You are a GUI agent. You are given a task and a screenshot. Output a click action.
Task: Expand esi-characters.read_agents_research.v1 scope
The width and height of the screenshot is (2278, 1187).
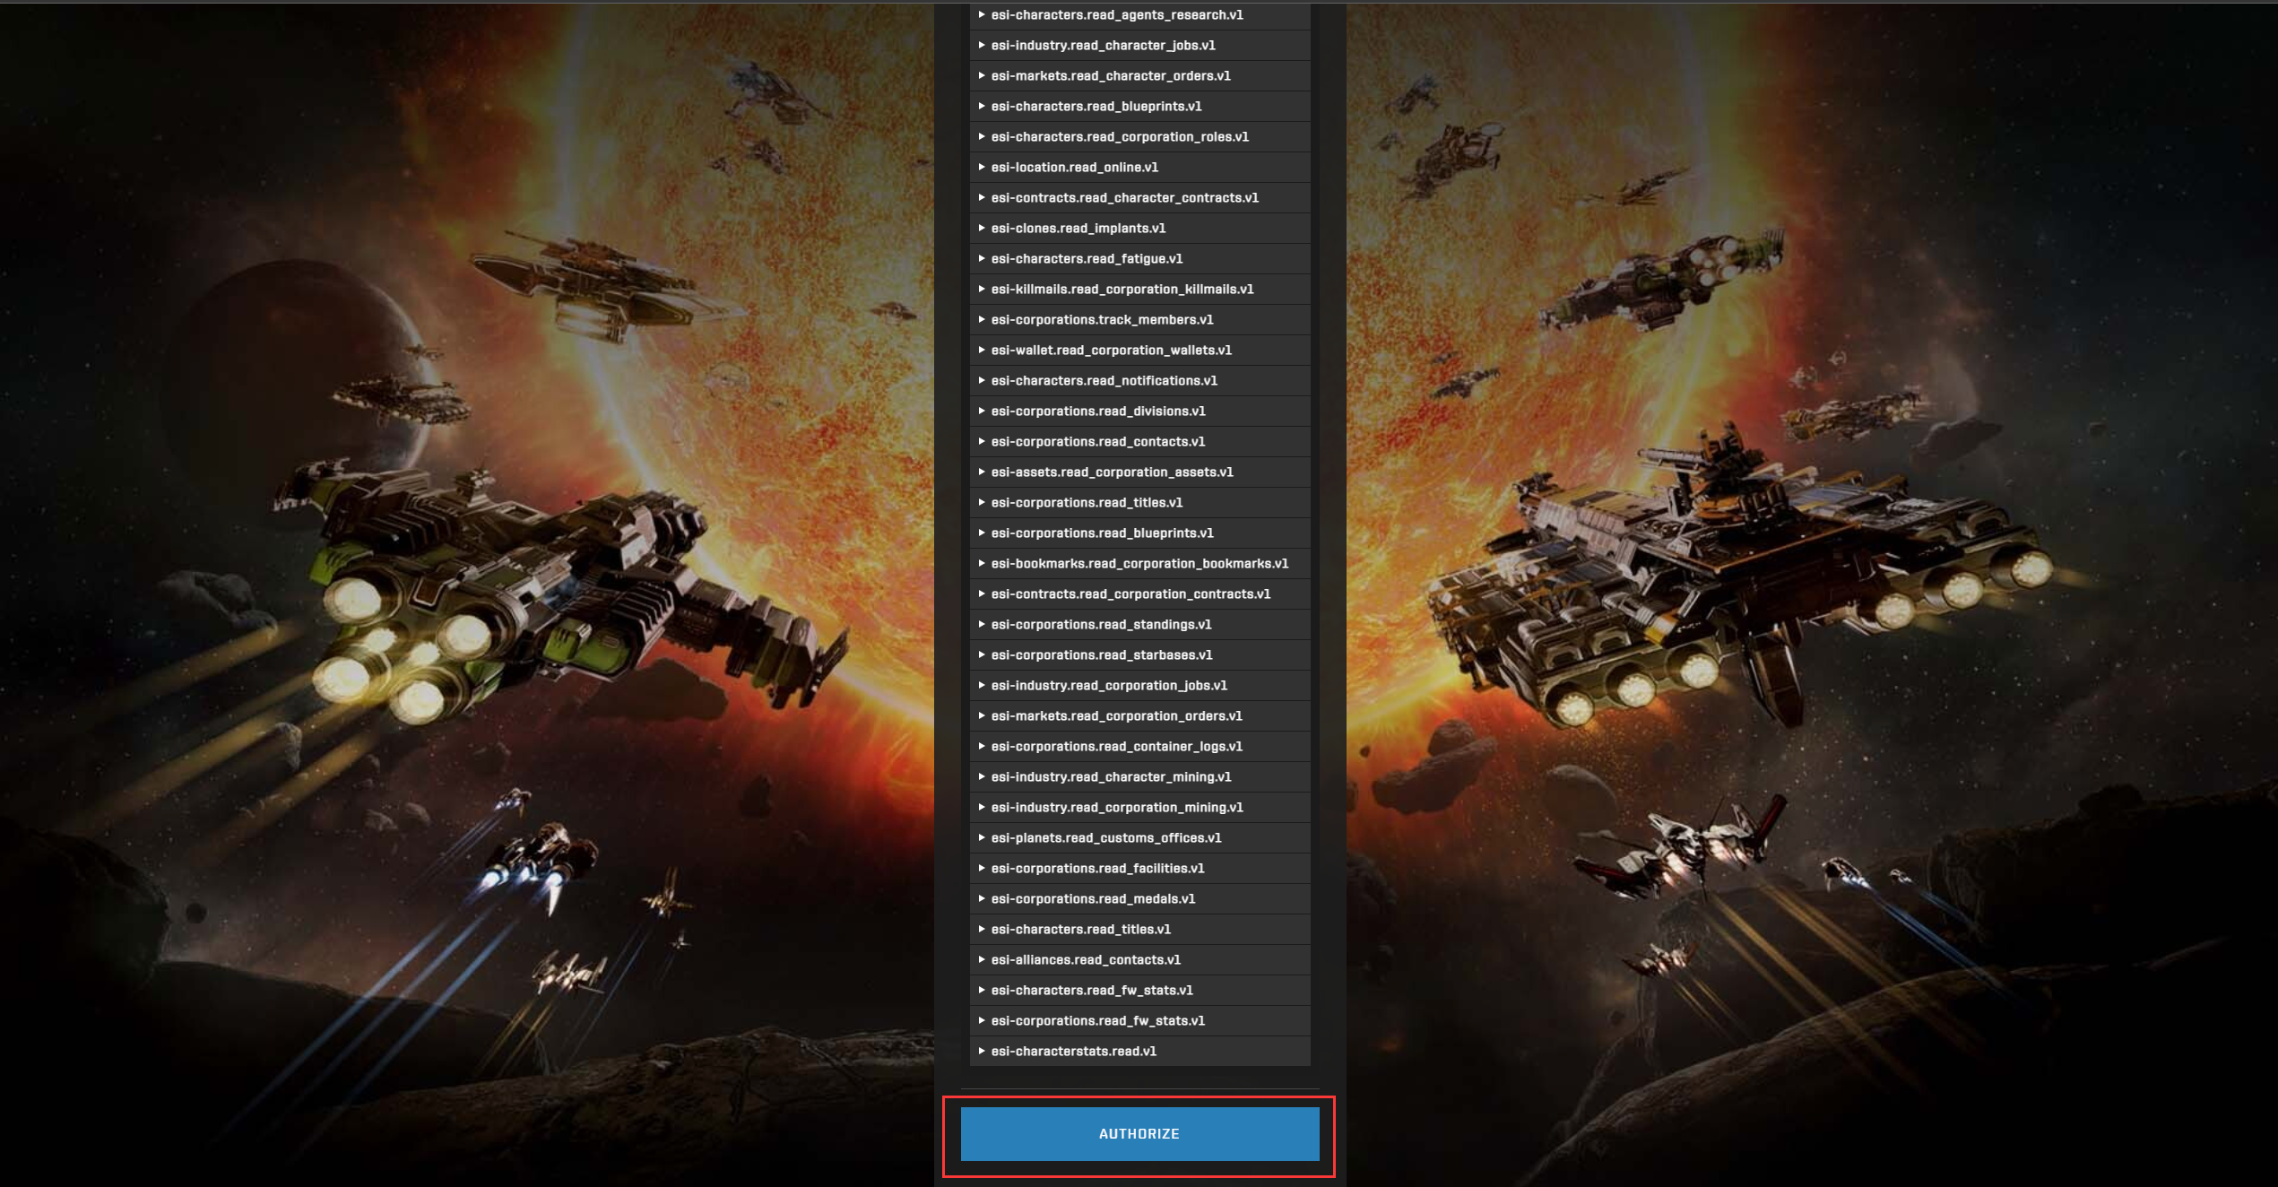pos(1116,15)
